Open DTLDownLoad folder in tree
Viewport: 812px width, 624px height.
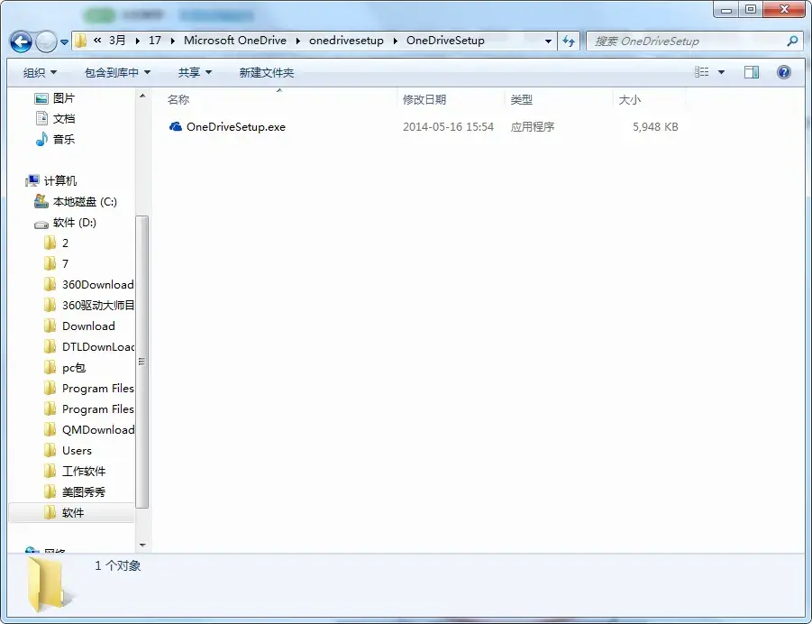tap(98, 347)
